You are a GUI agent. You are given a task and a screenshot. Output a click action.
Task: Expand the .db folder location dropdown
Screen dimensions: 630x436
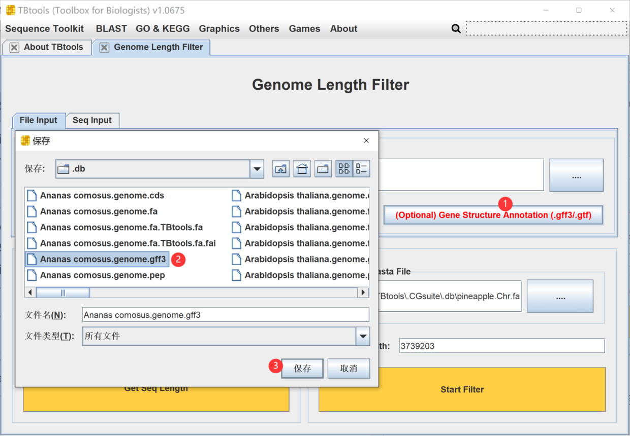pyautogui.click(x=257, y=169)
